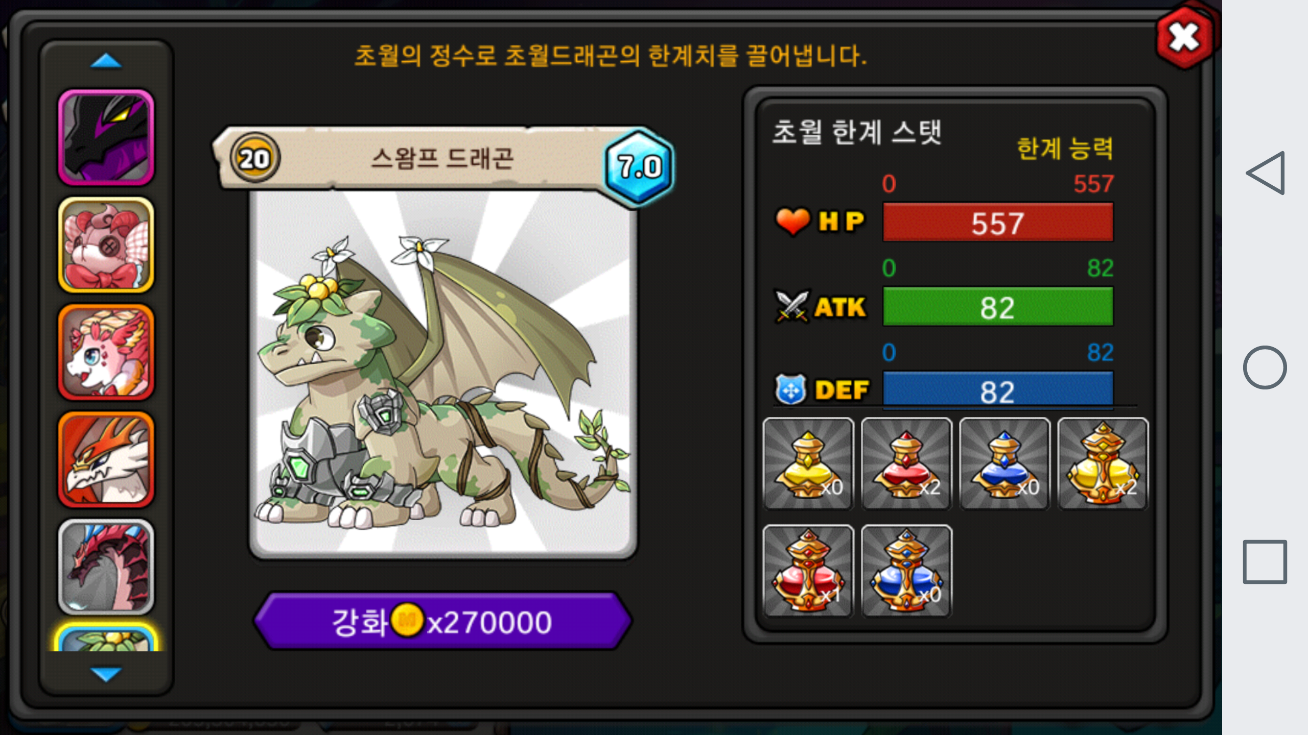Select the large yellow essence potion x2
The height and width of the screenshot is (735, 1308).
tap(1103, 463)
